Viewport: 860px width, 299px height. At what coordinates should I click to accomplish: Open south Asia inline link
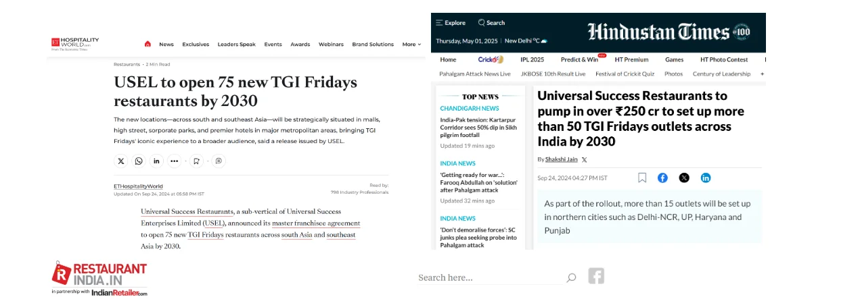coord(296,234)
